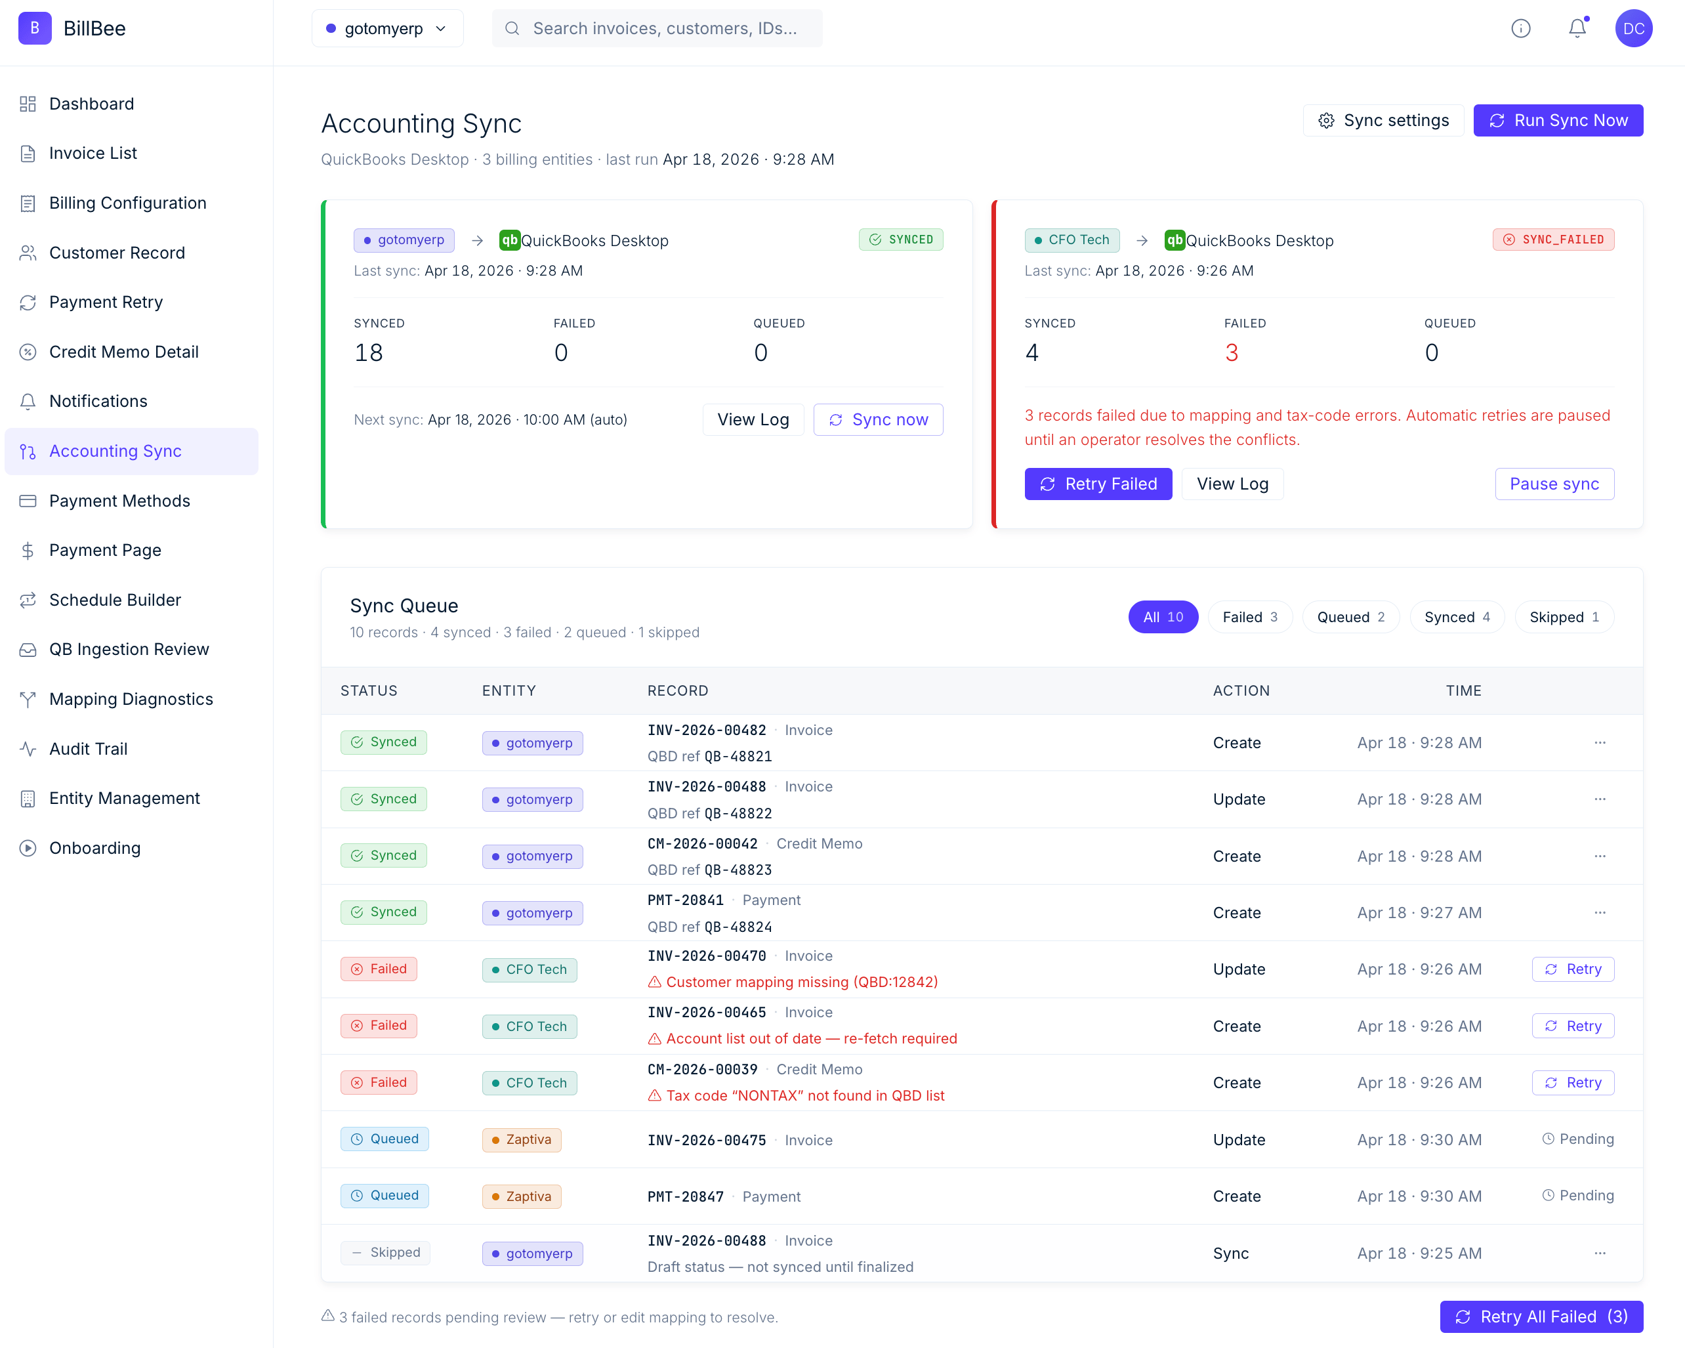Viewport: 1685px width, 1348px height.
Task: Retry failed credit memo CM-2026-00039
Action: click(1573, 1083)
